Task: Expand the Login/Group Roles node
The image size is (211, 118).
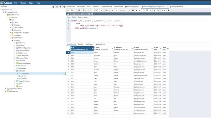Action: (6, 89)
